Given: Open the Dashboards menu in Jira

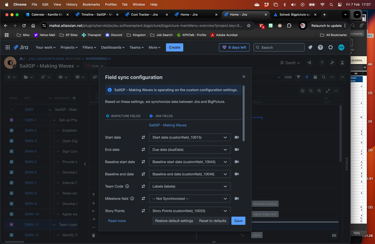Looking at the screenshot, I should (x=113, y=47).
